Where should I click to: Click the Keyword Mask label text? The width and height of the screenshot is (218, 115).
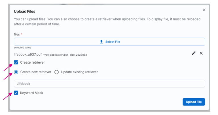[x=31, y=93]
